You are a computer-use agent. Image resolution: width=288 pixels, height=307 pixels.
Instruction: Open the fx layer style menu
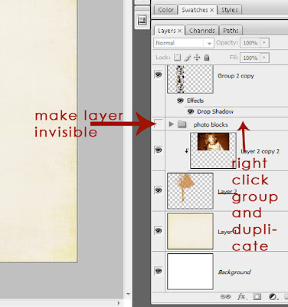241,297
